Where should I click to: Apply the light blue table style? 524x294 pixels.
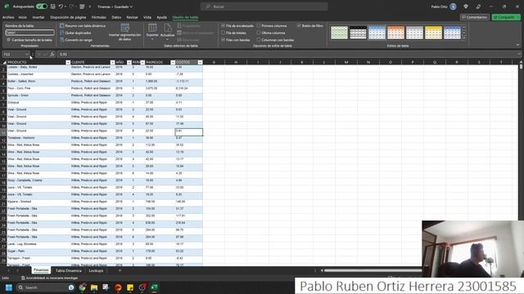[x=377, y=33]
